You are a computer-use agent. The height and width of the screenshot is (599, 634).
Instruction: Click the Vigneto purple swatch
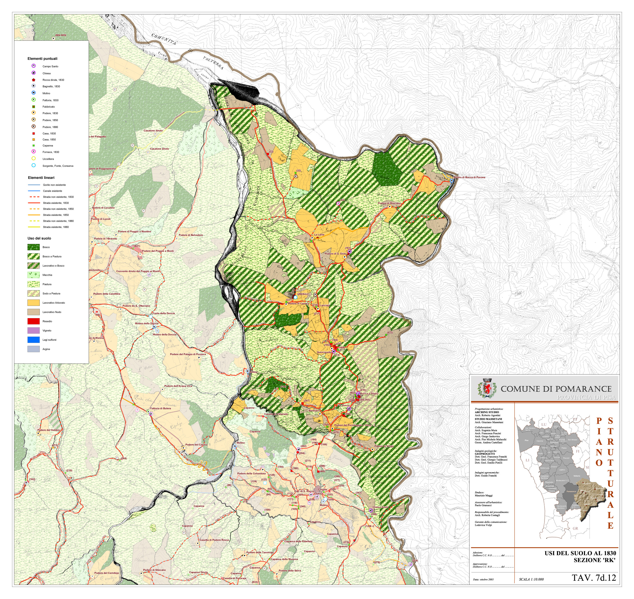click(33, 331)
